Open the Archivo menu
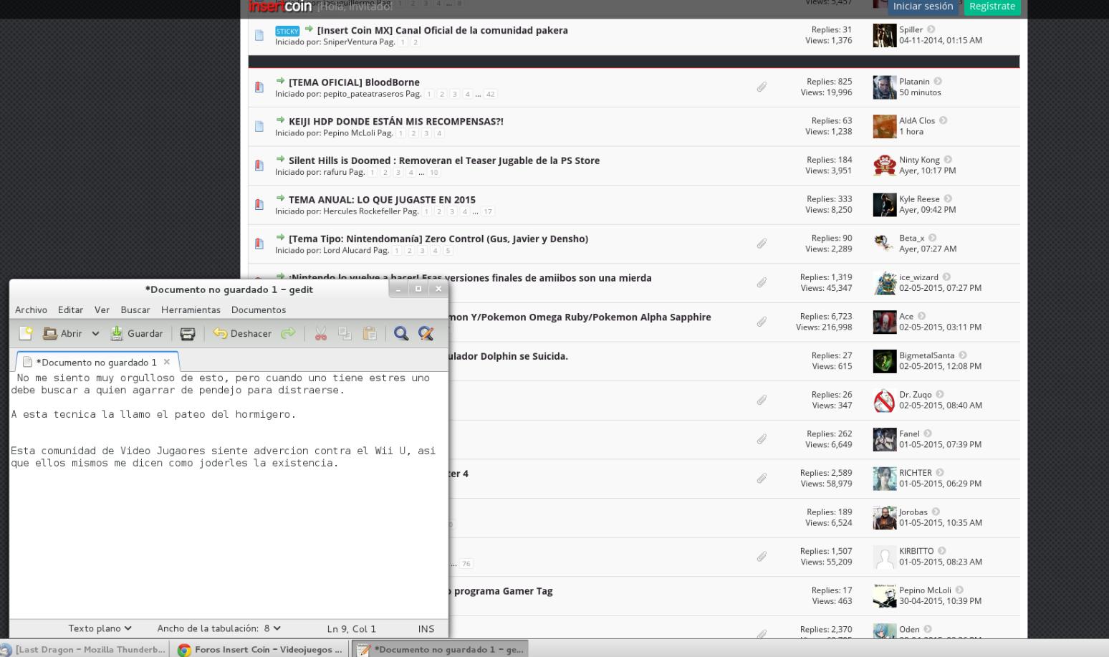 point(31,310)
